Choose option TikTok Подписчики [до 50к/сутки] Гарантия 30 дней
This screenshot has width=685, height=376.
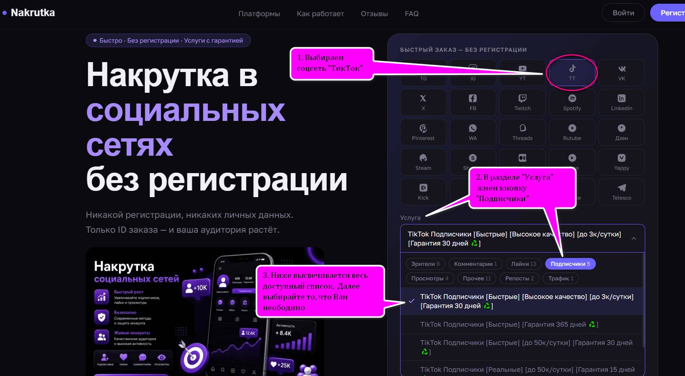(522, 347)
